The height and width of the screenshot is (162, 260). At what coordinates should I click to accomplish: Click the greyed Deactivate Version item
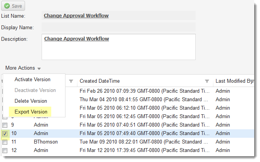click(x=35, y=90)
